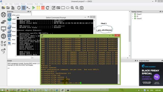Float the Topology Summary panel
163x92 pixels.
coord(160,11)
